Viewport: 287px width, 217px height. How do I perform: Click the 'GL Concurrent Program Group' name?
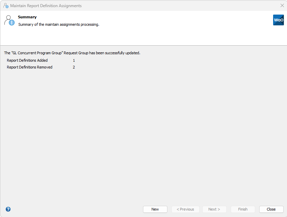37,53
